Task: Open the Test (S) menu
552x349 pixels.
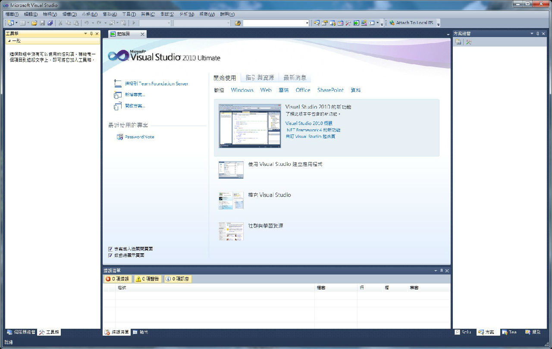Action: click(166, 14)
